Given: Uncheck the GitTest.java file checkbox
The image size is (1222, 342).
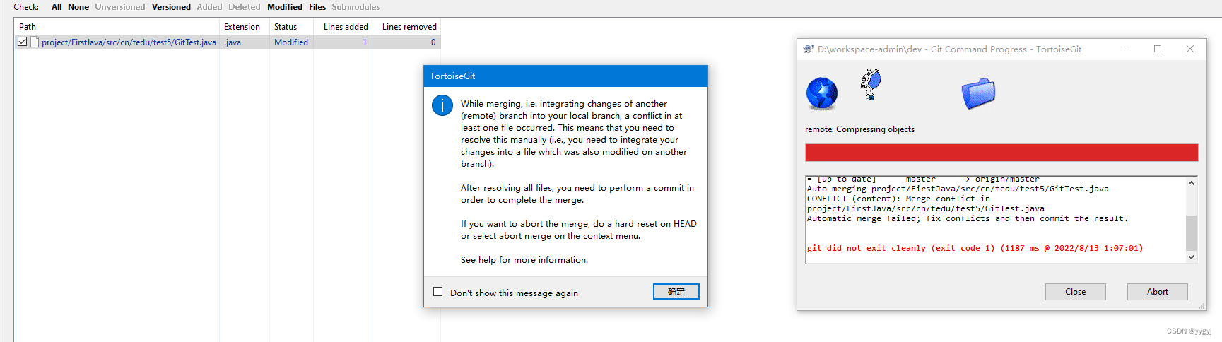Looking at the screenshot, I should [x=23, y=42].
